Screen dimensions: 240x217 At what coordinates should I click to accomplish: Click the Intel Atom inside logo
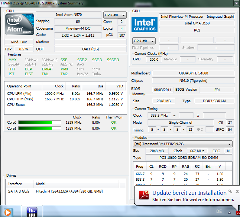(x=19, y=24)
